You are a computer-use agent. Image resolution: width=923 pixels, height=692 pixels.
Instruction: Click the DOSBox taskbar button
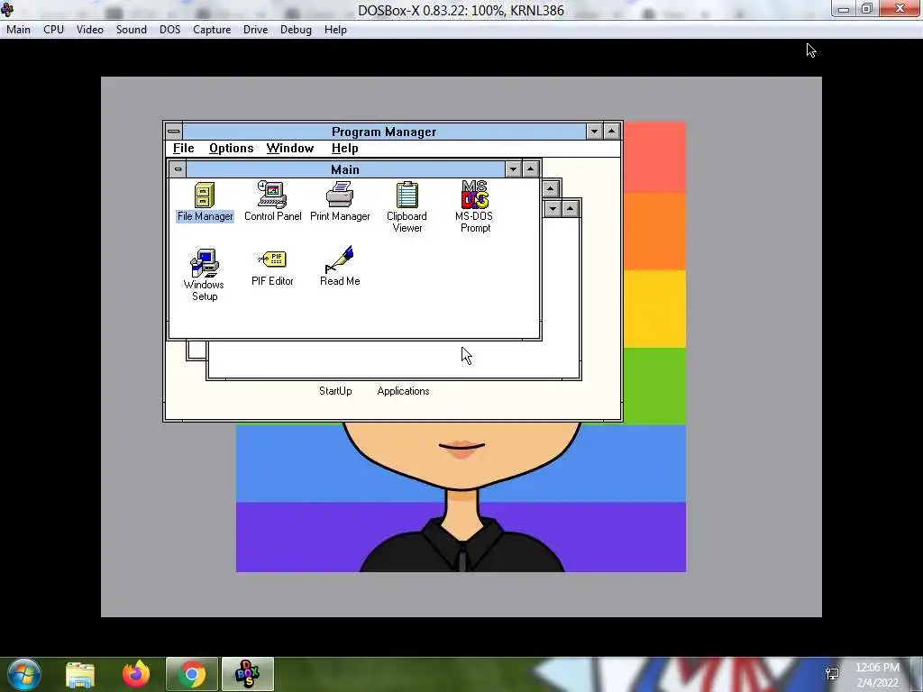click(247, 674)
